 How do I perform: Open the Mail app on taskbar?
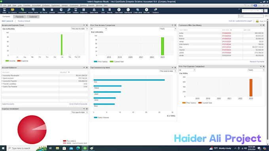[71, 148]
